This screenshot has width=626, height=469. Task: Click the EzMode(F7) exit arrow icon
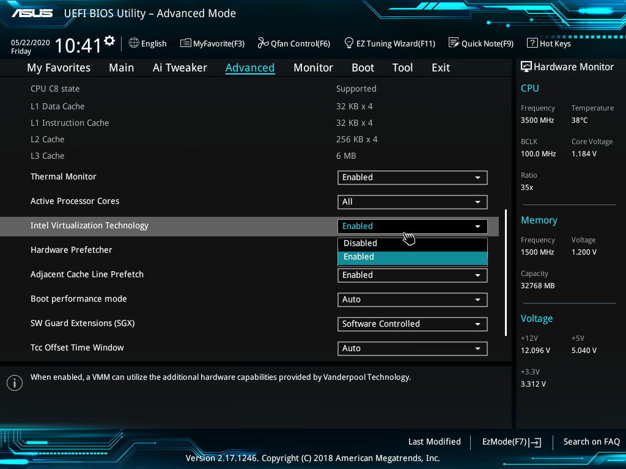536,442
